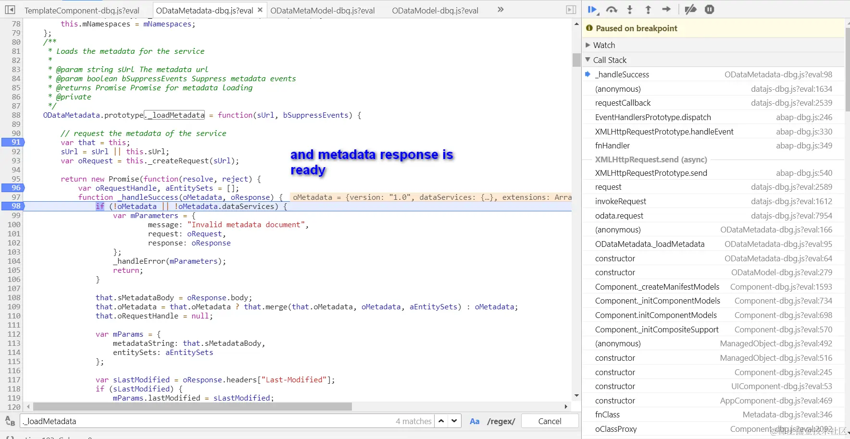Click the debugger pane vertical scrollbar
The height and width of the screenshot is (439, 850).
pos(847,70)
